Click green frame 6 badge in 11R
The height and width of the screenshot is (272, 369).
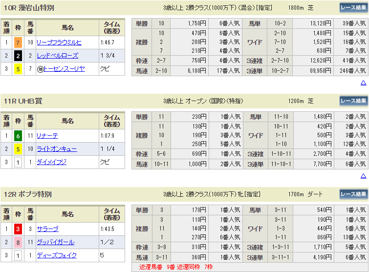(x=18, y=136)
